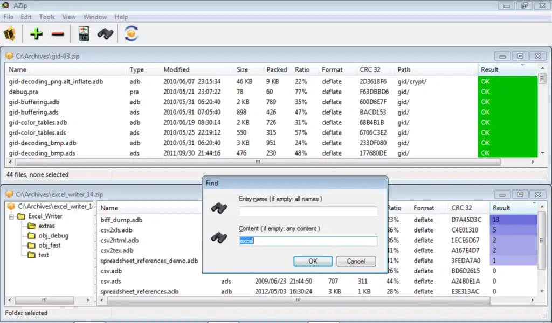Click the green plus Add files icon

coord(37,34)
